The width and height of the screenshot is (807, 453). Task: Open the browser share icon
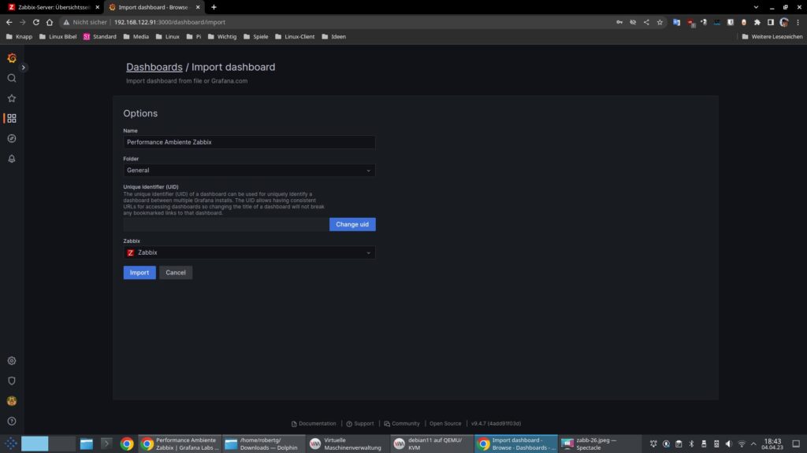[646, 22]
